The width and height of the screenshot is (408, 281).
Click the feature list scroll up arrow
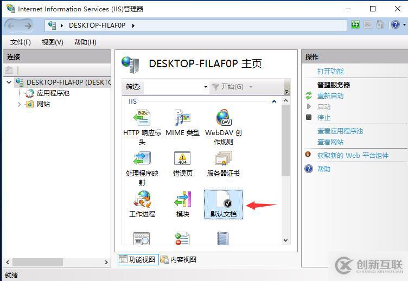[x=285, y=100]
